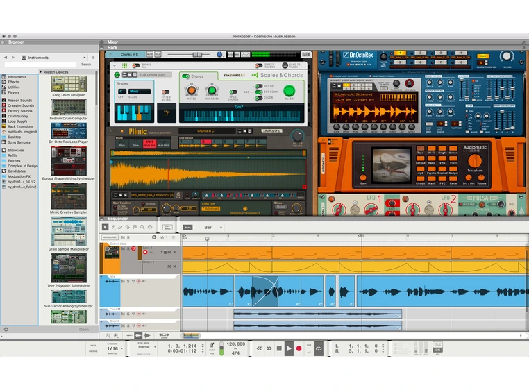Adjust the Mix channel level fader
529x390 pixels.
click(x=197, y=55)
